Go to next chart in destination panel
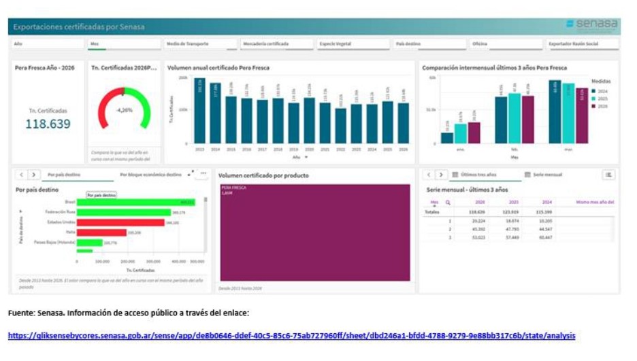Screen dimensions: 637x361 (x=33, y=175)
